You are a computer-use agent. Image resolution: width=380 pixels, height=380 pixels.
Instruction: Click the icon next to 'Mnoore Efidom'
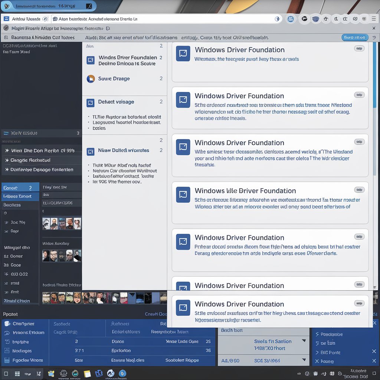coord(7,333)
